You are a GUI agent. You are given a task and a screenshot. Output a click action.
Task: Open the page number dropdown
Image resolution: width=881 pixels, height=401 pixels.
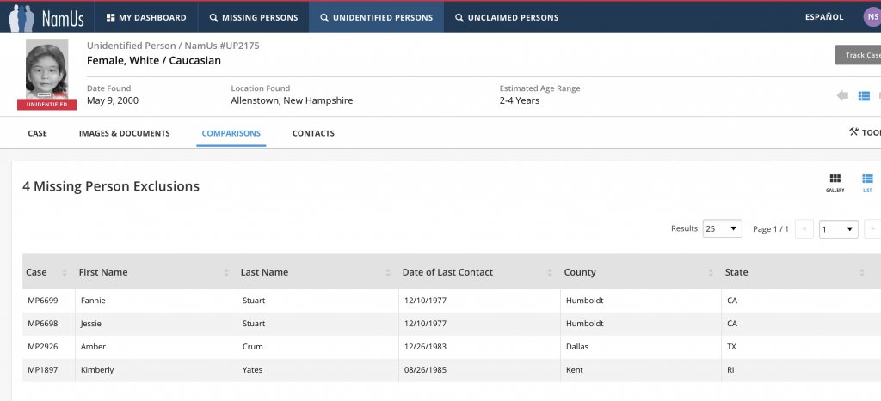click(838, 229)
